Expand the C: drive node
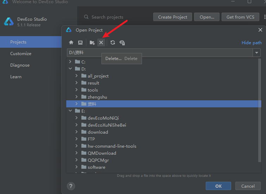The height and width of the screenshot is (194, 266). [x=70, y=62]
